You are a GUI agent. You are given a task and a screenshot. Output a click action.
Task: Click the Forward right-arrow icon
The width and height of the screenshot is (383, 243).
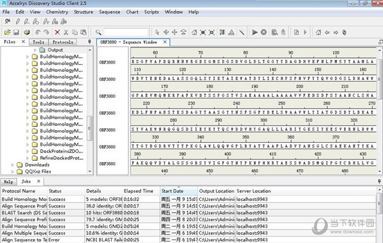336,32
